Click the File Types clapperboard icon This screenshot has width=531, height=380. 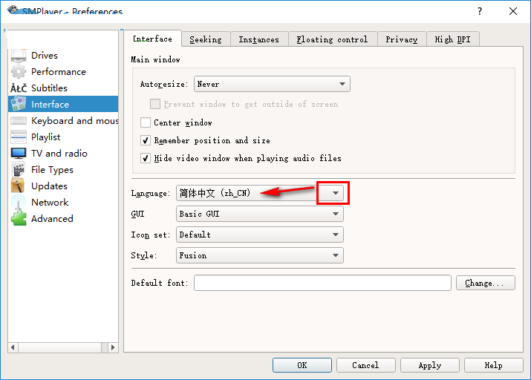19,169
